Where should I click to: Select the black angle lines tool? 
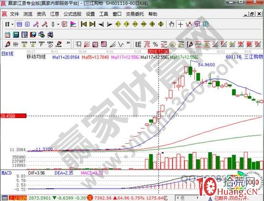(x=112, y=44)
